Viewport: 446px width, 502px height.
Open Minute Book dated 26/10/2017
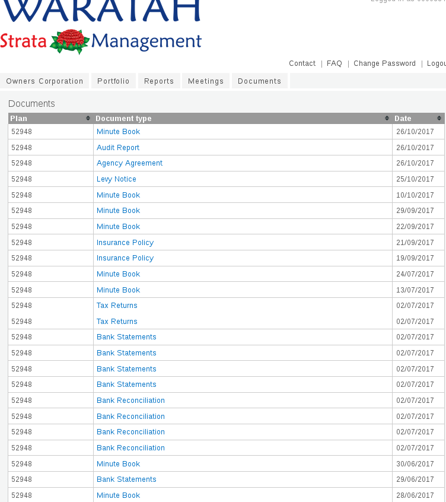pos(118,132)
